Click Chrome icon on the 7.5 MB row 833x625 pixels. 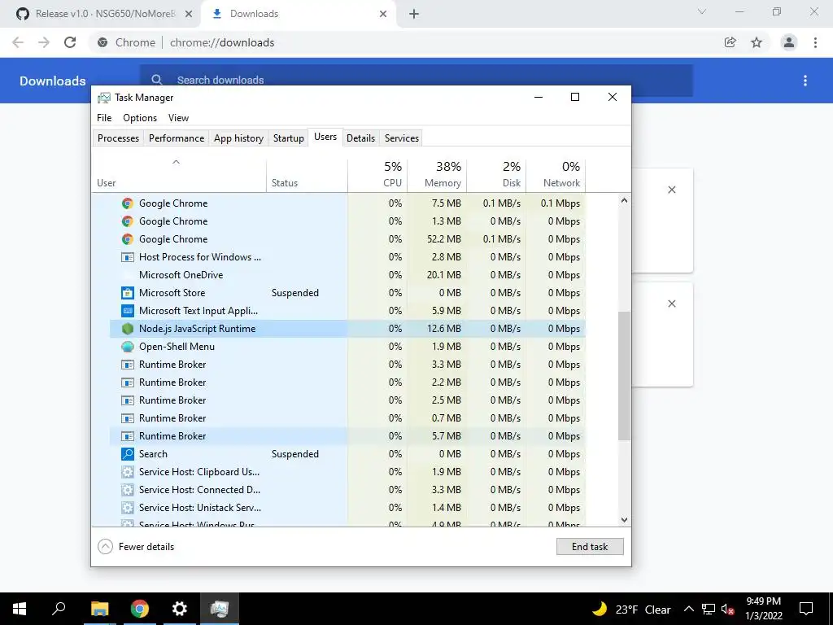coord(128,203)
